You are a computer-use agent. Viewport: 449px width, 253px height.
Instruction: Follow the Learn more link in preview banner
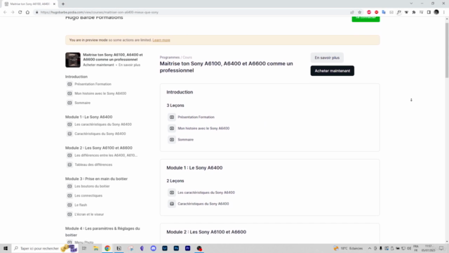pyautogui.click(x=161, y=40)
